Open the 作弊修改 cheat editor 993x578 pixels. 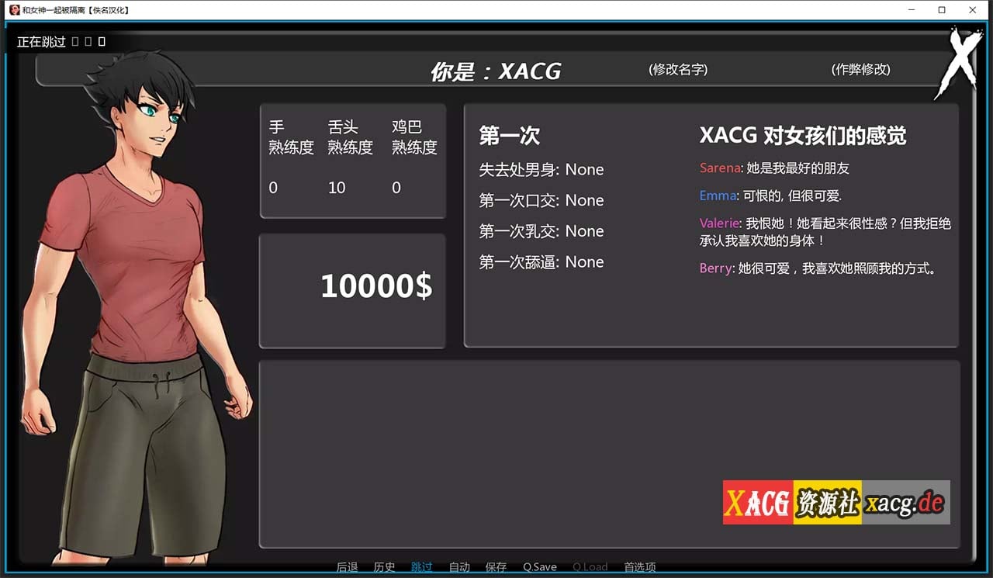(x=859, y=70)
